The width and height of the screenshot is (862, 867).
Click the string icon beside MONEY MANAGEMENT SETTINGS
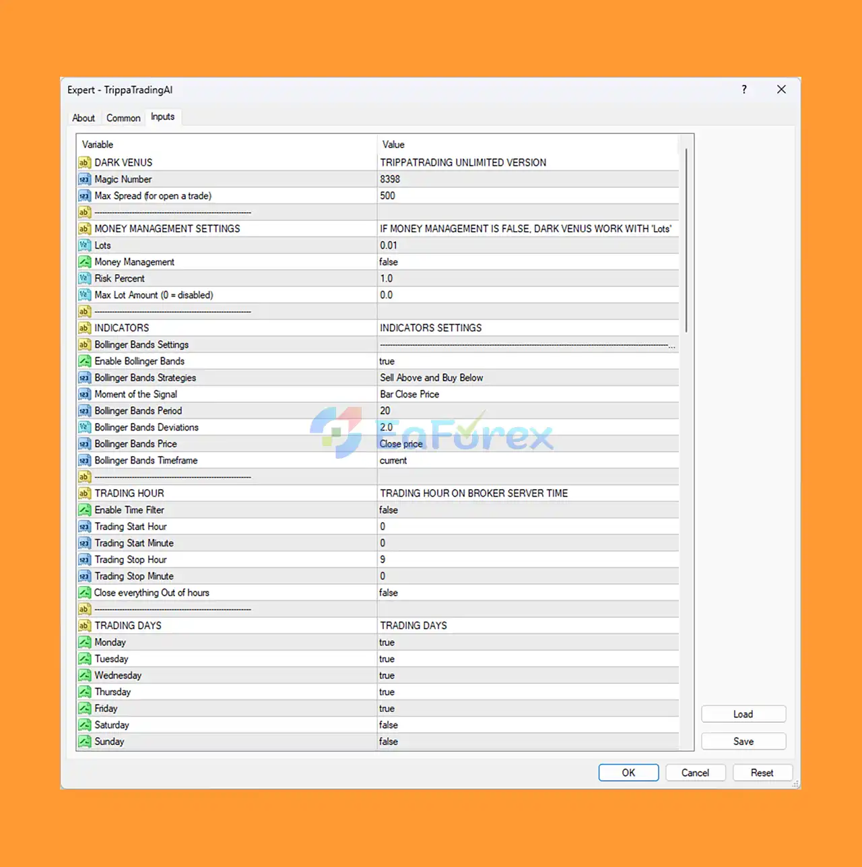coord(84,228)
